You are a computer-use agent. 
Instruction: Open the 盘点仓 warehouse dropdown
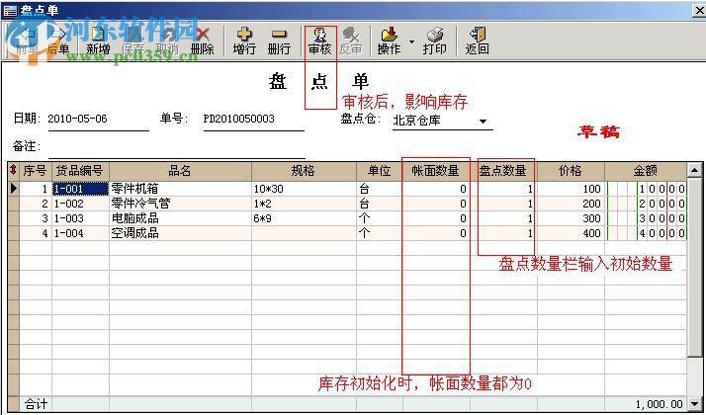pos(484,122)
